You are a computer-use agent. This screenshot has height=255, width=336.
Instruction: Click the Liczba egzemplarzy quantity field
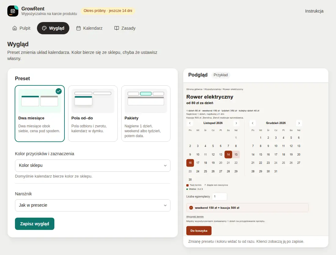pyautogui.click(x=219, y=197)
